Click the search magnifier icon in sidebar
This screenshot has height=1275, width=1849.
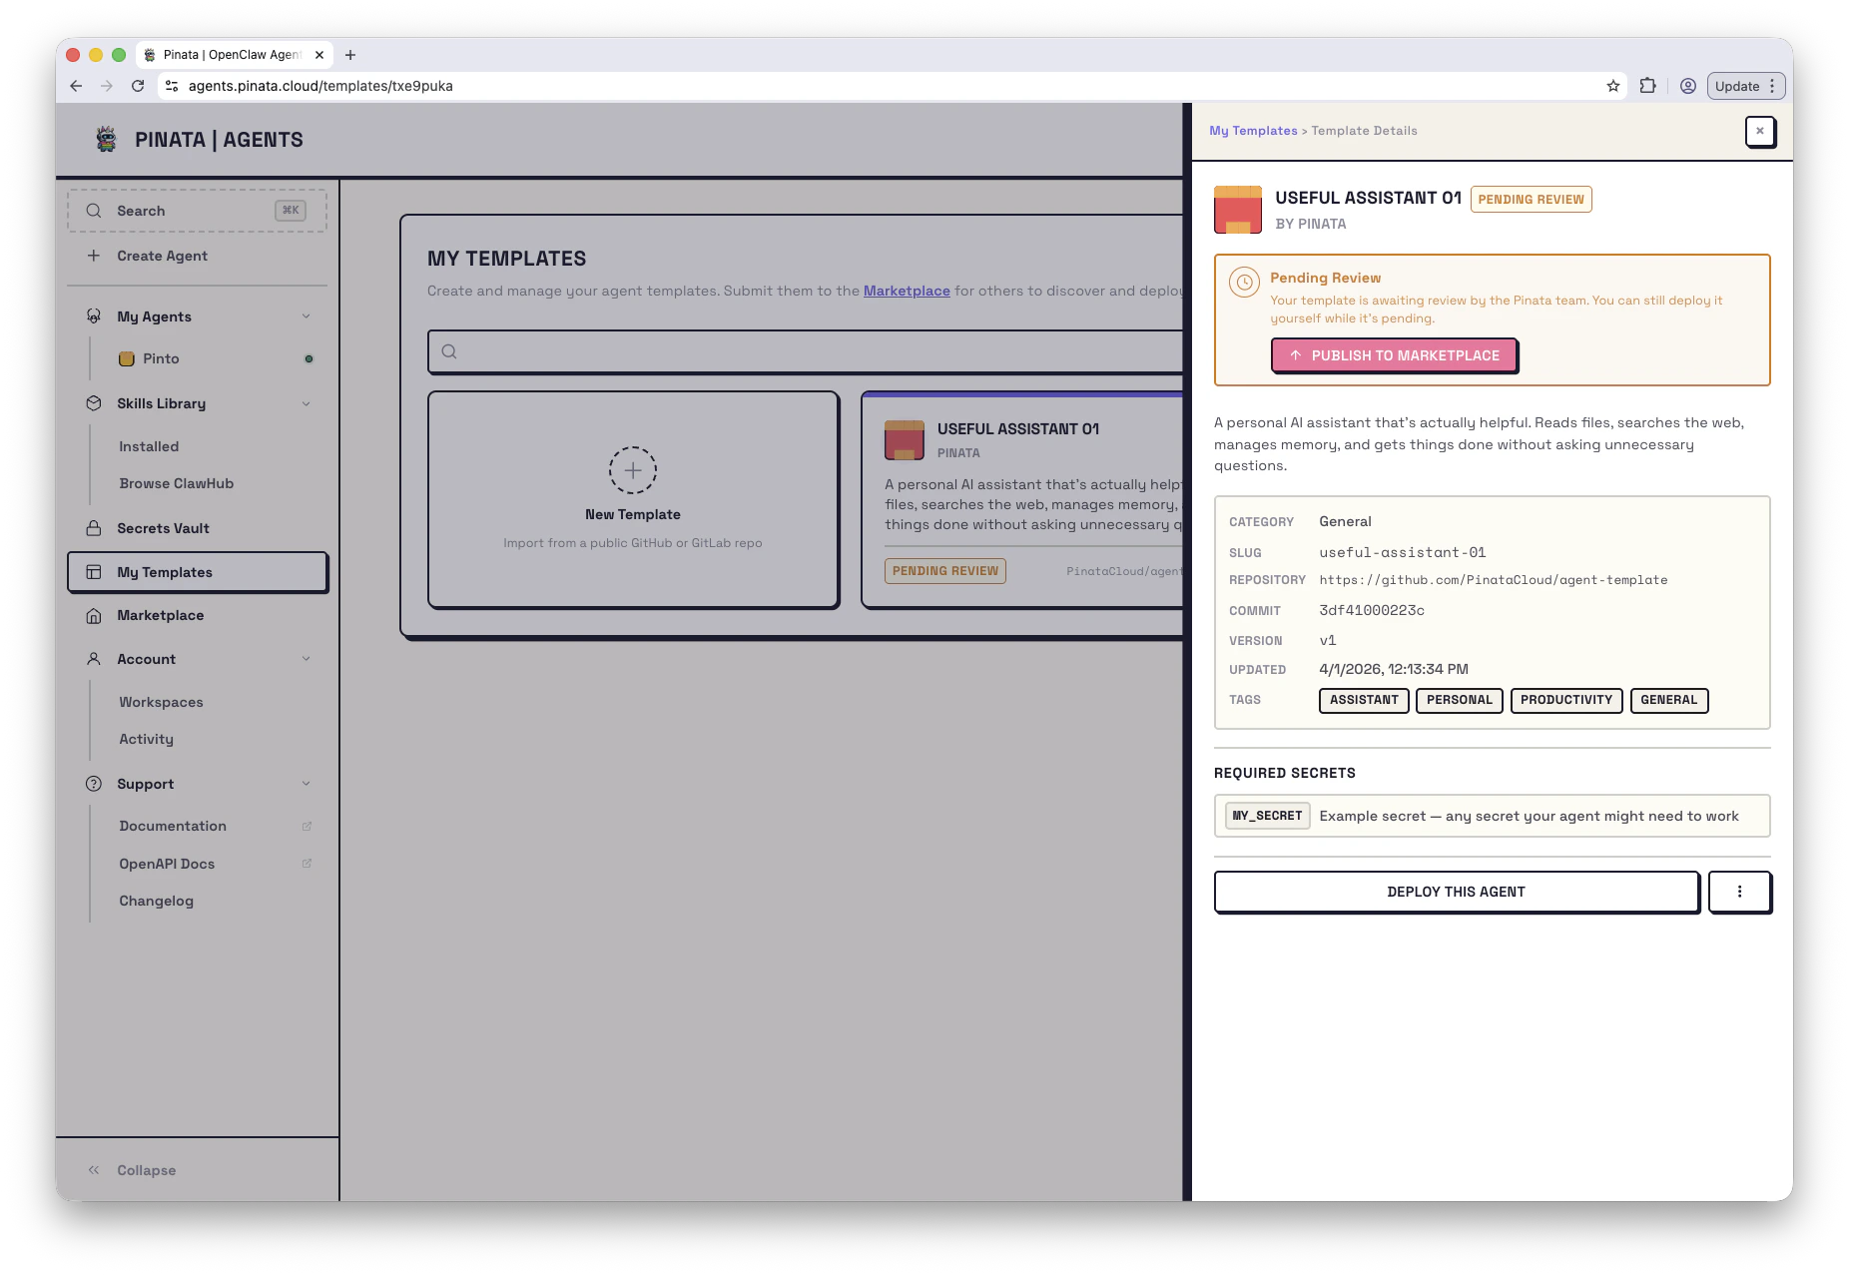click(94, 211)
